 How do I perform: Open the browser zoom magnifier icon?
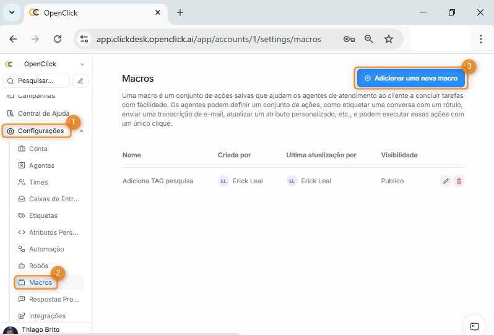(x=369, y=39)
